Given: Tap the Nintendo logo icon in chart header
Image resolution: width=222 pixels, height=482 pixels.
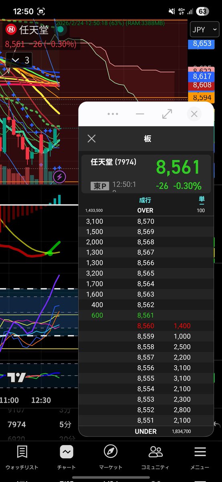Looking at the screenshot, I should 11,30.
